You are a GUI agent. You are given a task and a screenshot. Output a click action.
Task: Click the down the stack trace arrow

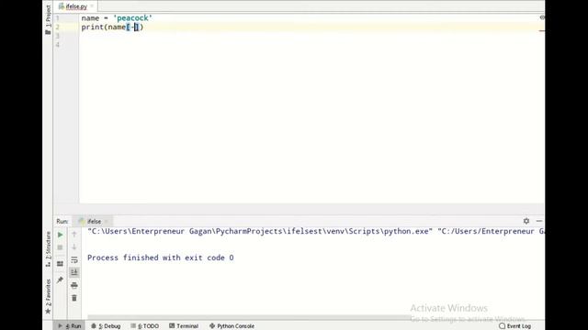click(x=74, y=247)
